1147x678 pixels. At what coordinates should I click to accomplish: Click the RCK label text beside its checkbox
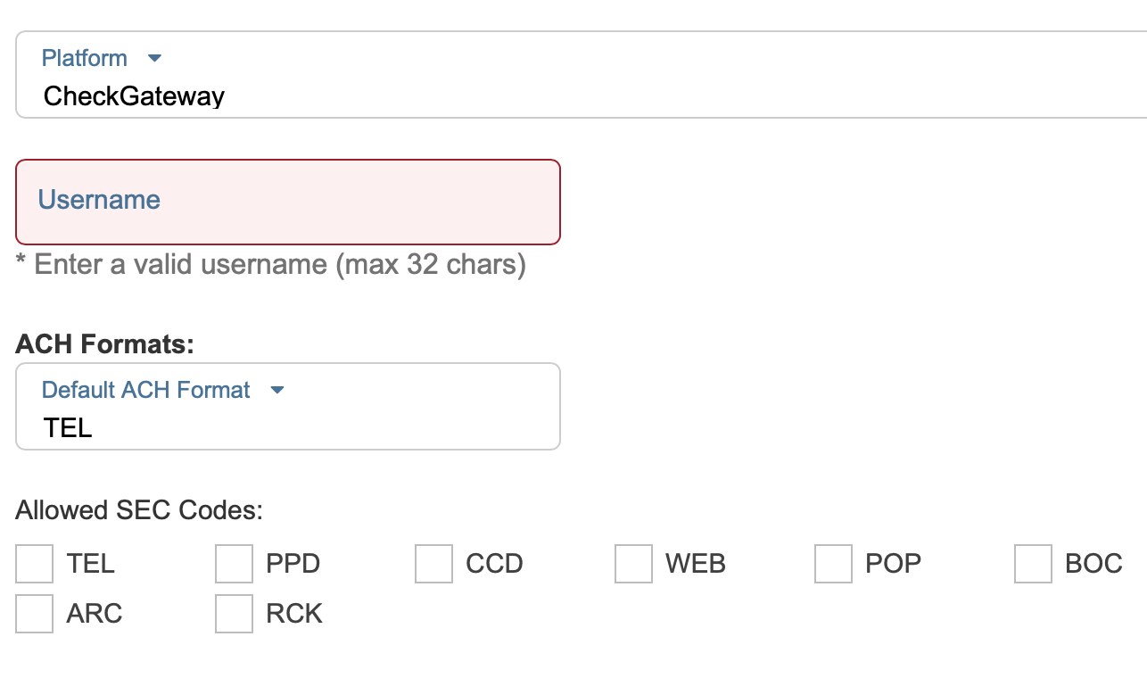[294, 614]
